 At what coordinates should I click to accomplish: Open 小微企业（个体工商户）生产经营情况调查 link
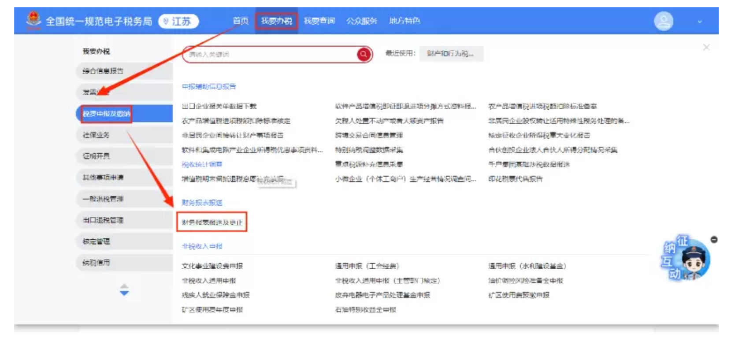405,179
